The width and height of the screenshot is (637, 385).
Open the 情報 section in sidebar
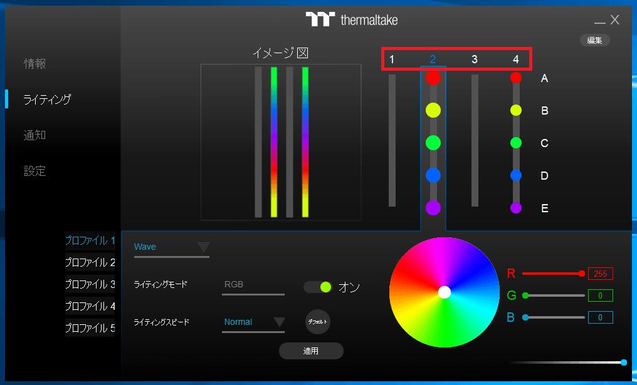(35, 64)
